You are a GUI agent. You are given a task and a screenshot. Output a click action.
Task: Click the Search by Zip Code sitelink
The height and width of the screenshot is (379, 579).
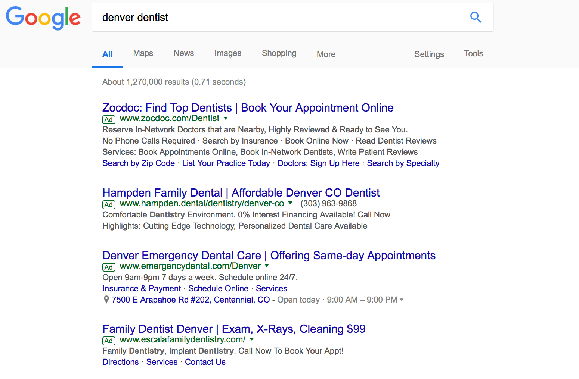(x=139, y=163)
